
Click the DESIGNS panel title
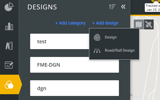pos(42,7)
